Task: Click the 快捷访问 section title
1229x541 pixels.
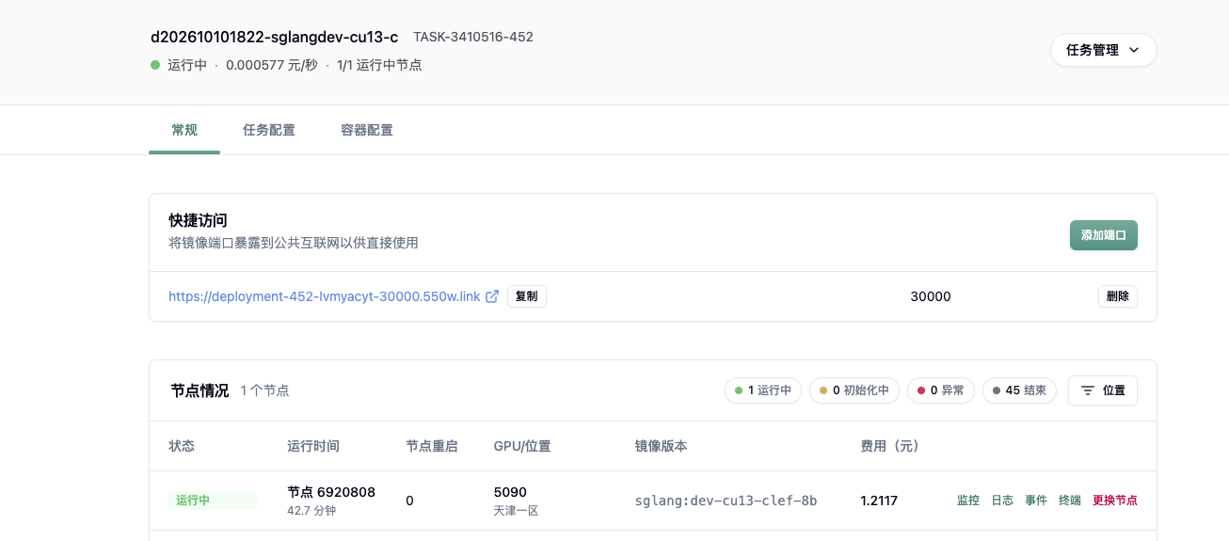Action: 199,220
